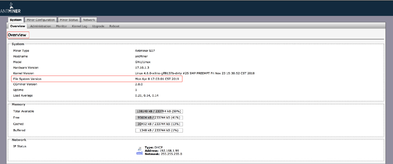Open the Upgrade sub-tab
Screen dimensions: 393x164
[x=98, y=26]
